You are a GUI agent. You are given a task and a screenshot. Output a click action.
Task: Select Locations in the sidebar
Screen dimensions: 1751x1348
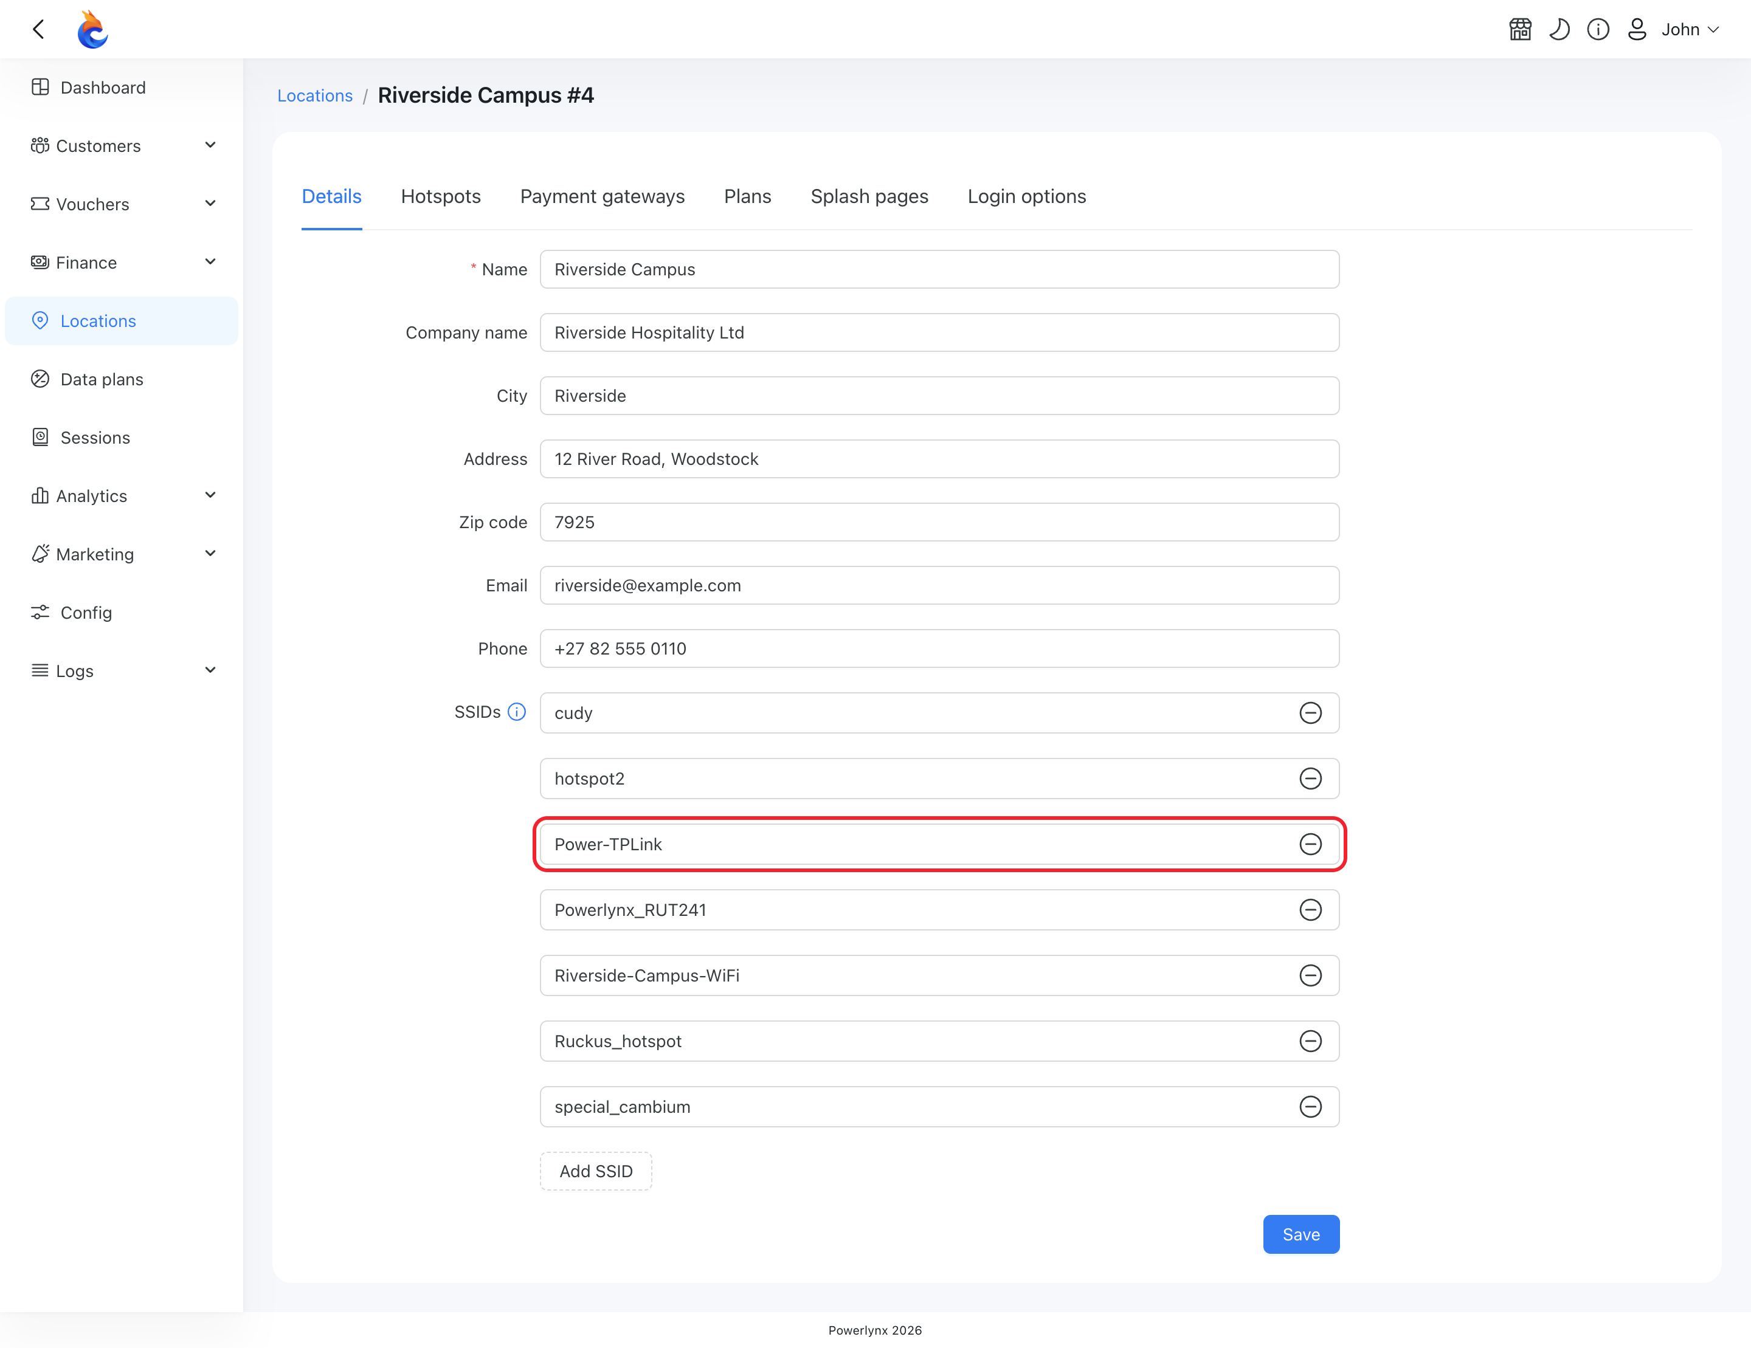point(122,322)
